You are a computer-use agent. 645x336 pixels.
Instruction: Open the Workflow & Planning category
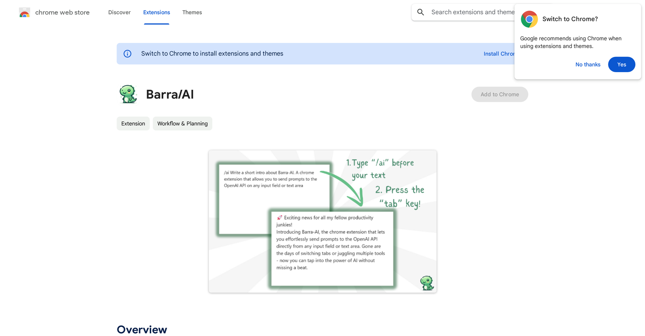pos(183,123)
